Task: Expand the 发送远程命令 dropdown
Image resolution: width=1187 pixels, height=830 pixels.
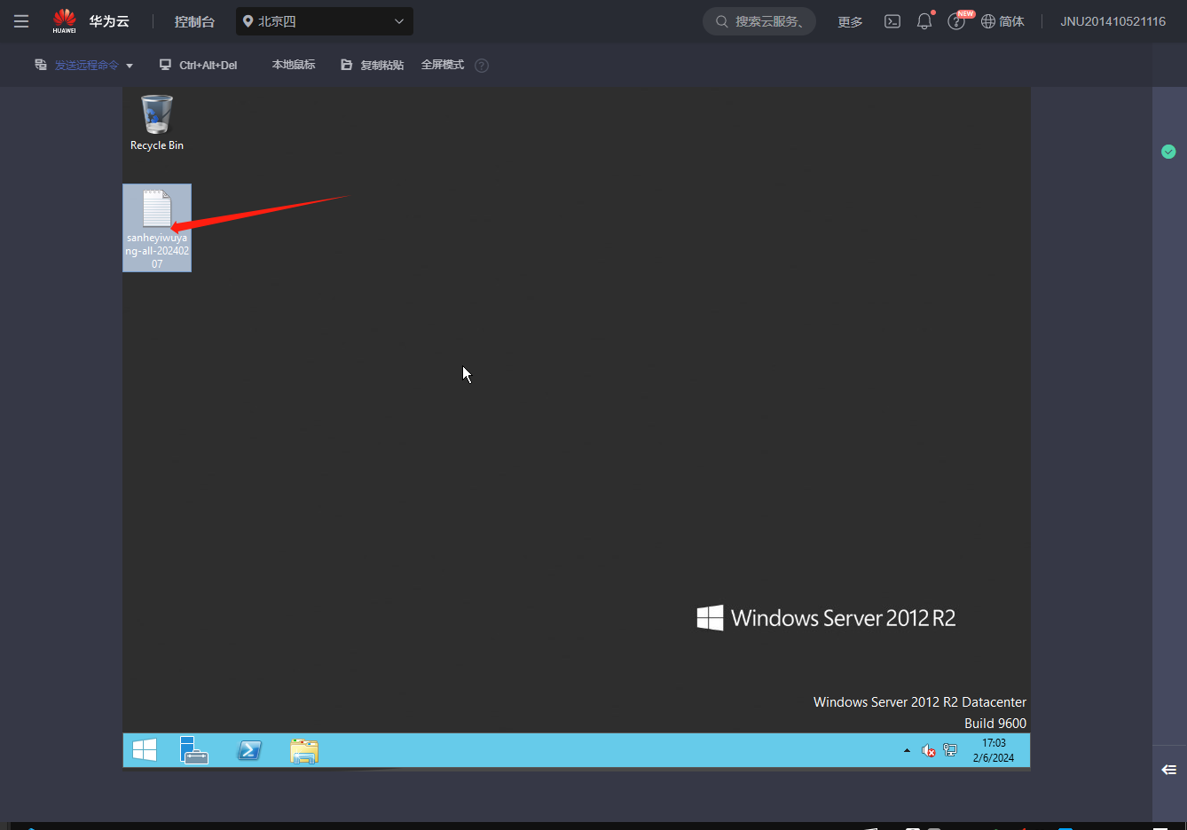Action: (x=84, y=65)
